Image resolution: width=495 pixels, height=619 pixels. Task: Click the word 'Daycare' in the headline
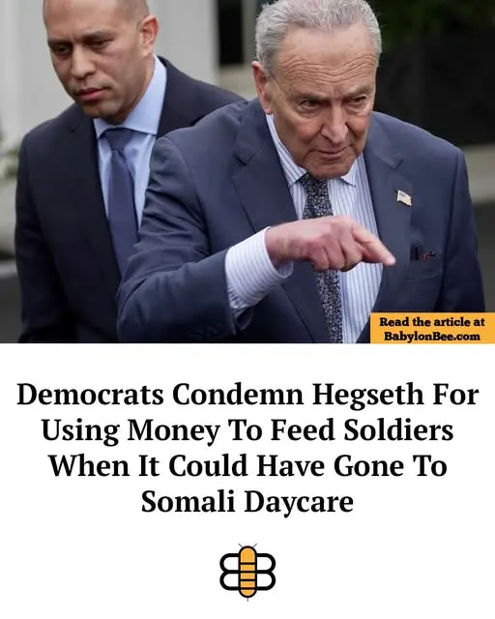click(299, 503)
